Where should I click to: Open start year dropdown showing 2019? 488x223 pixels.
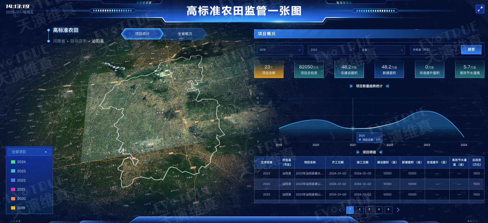[x=280, y=50]
